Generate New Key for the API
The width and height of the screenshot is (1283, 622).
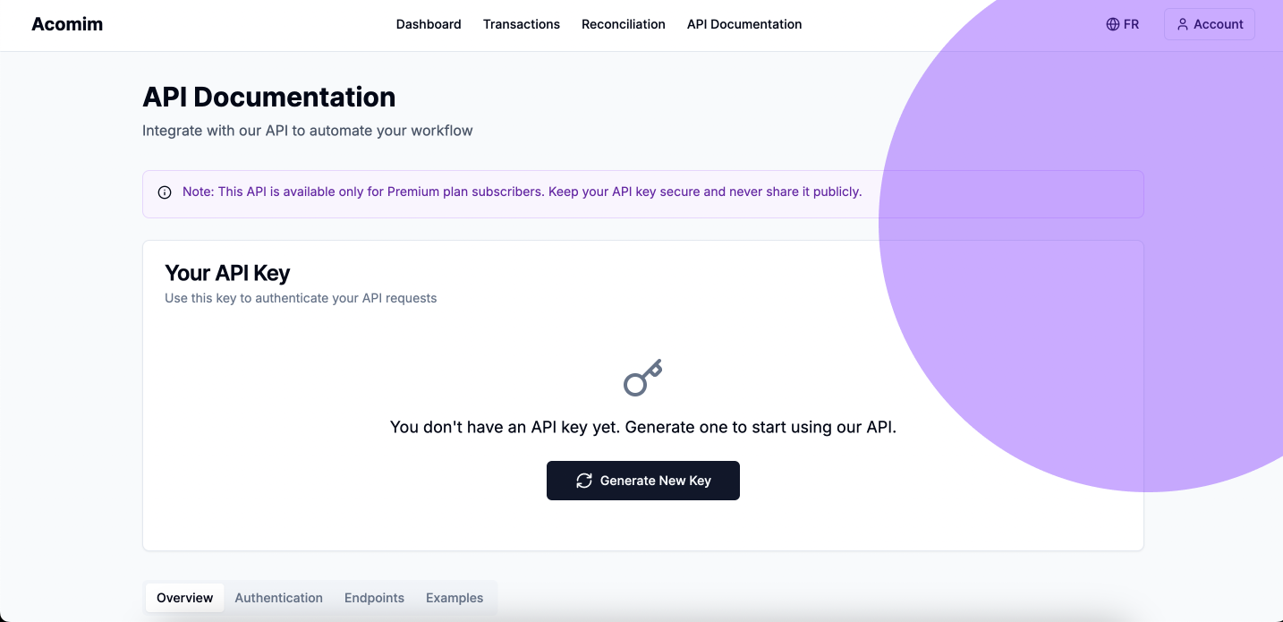point(643,481)
